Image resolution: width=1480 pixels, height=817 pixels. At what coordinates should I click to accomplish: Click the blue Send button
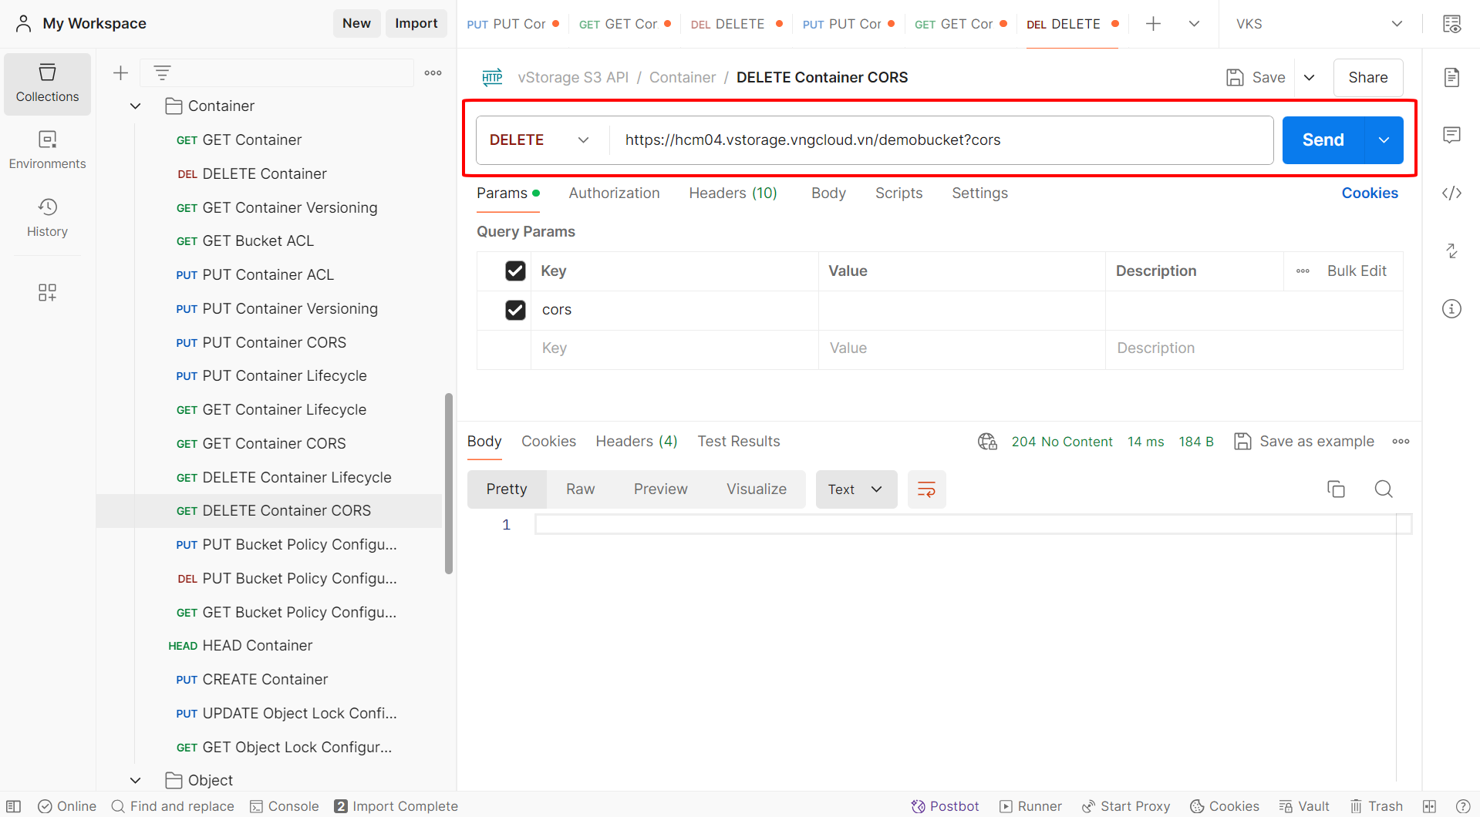click(x=1323, y=140)
